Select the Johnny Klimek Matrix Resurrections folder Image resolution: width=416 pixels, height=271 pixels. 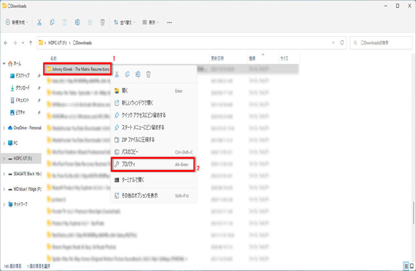click(77, 69)
